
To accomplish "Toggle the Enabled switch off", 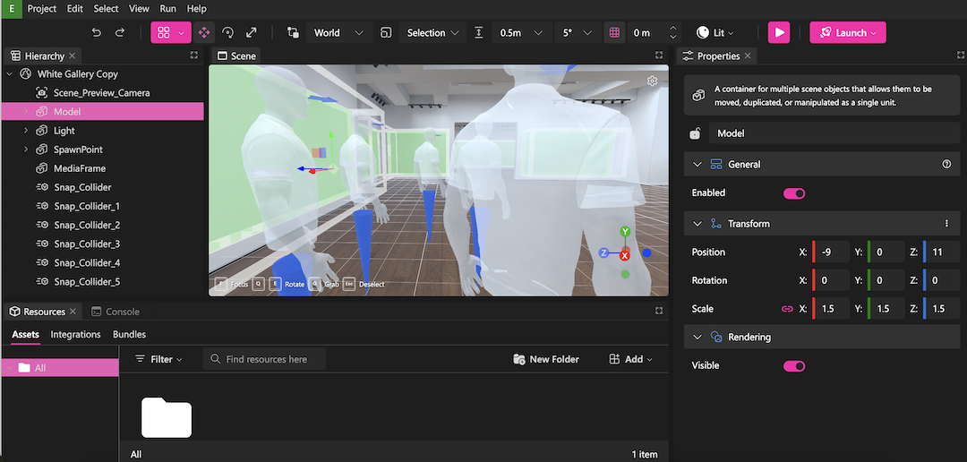I will [x=794, y=193].
